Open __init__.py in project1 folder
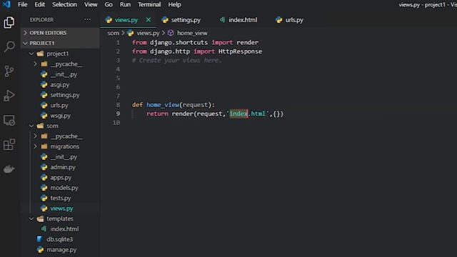The height and width of the screenshot is (257, 457). pos(64,74)
